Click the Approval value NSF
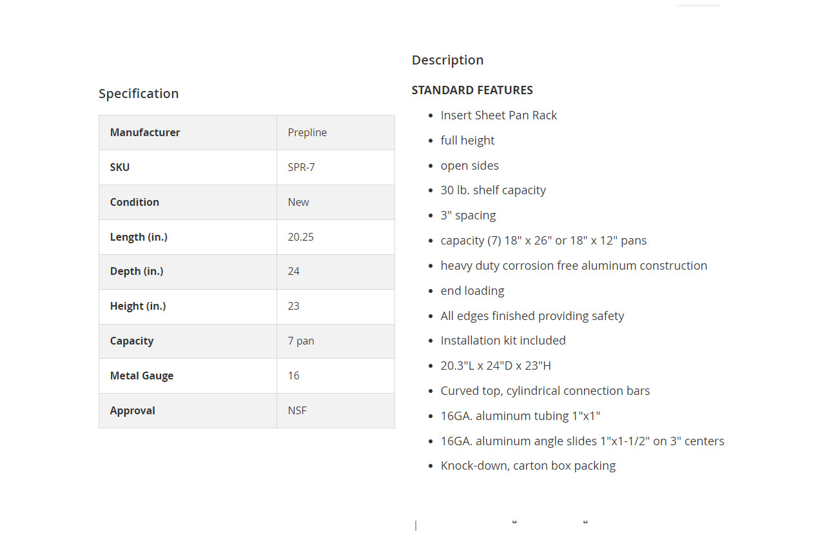The width and height of the screenshot is (838, 542). pyautogui.click(x=297, y=410)
